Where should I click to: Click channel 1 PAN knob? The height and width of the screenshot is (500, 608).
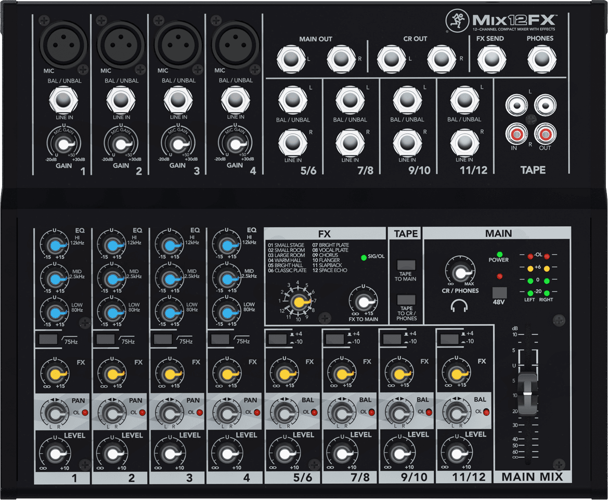[x=54, y=414]
